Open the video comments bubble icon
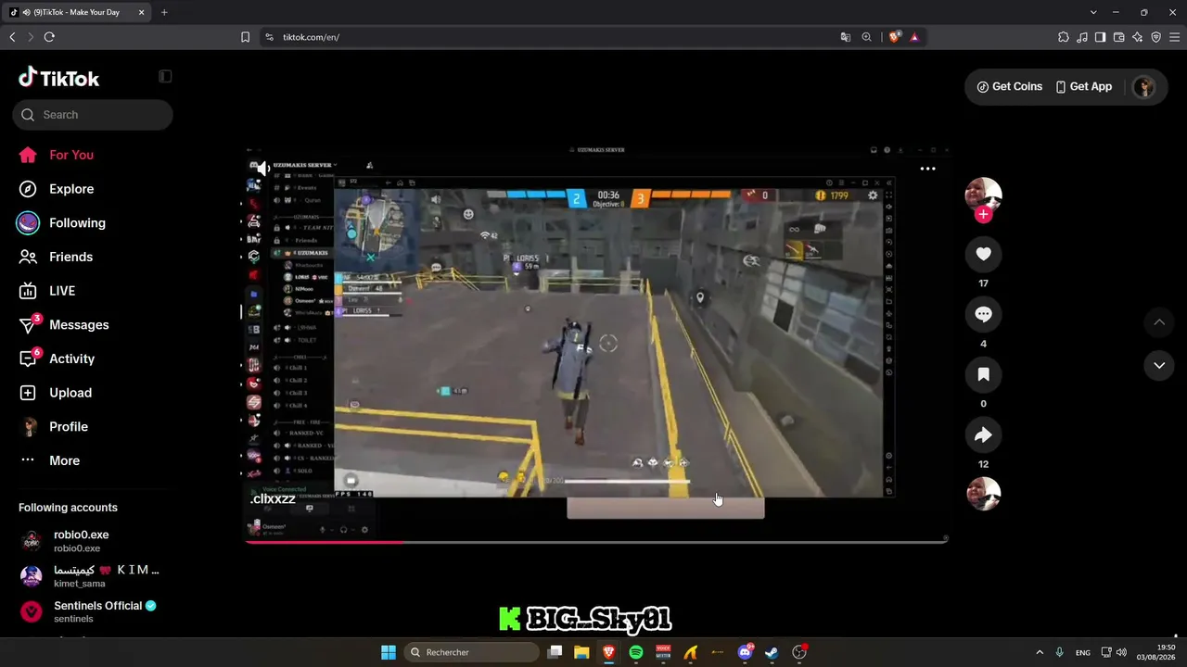 pyautogui.click(x=983, y=315)
